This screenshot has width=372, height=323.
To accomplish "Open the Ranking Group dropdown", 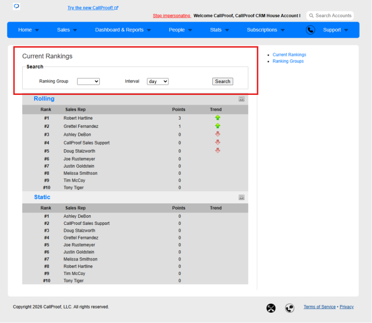I will (89, 81).
